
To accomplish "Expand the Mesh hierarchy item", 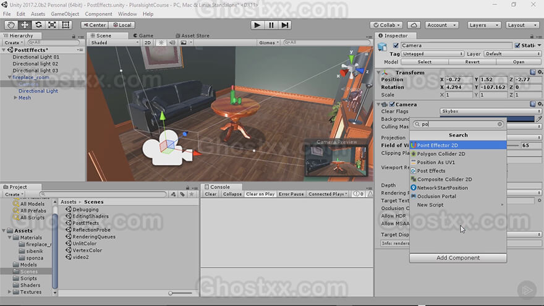I will click(x=15, y=98).
